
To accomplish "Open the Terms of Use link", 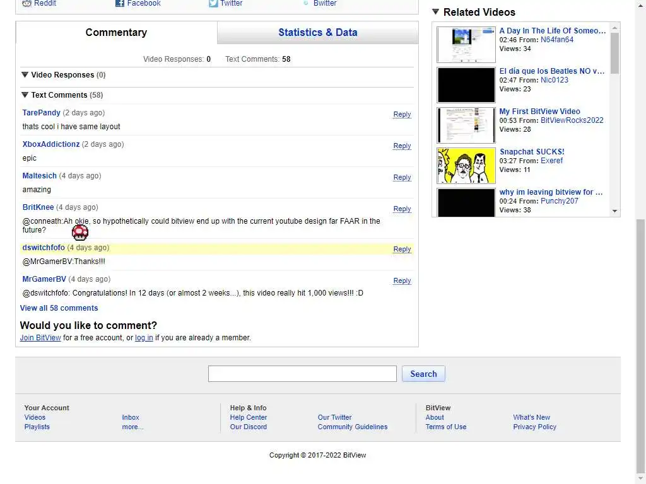I will coord(446,427).
